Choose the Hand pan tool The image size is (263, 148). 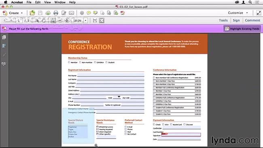click(x=44, y=21)
